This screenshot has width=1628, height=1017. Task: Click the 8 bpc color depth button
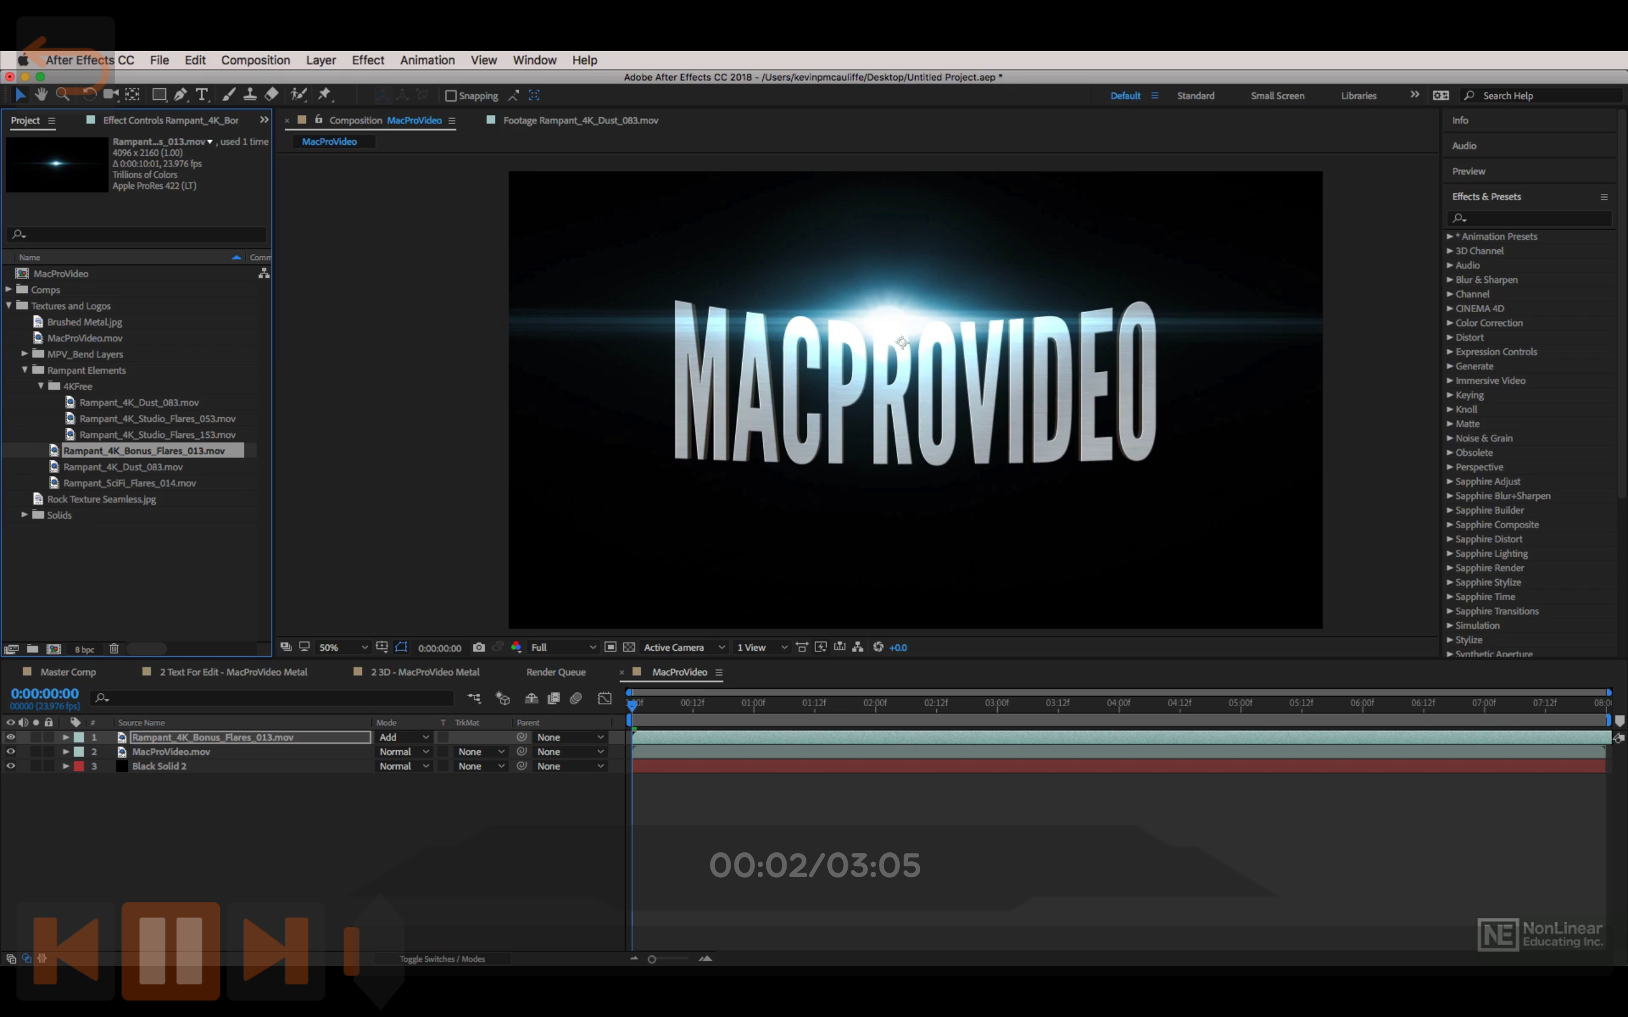84,649
